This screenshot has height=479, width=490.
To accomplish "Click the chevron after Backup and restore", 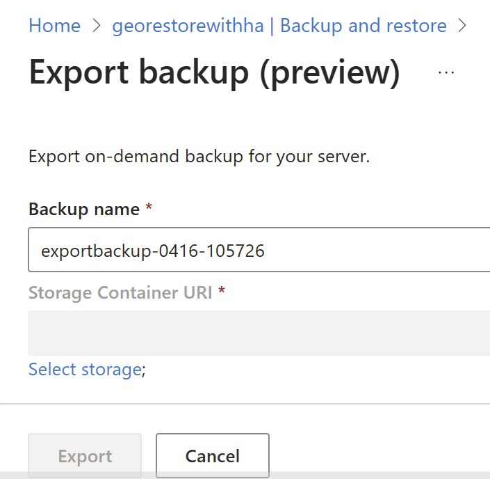I will [x=462, y=25].
